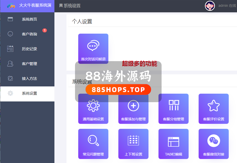Open 通用基础设置 gear tile

(x=93, y=109)
